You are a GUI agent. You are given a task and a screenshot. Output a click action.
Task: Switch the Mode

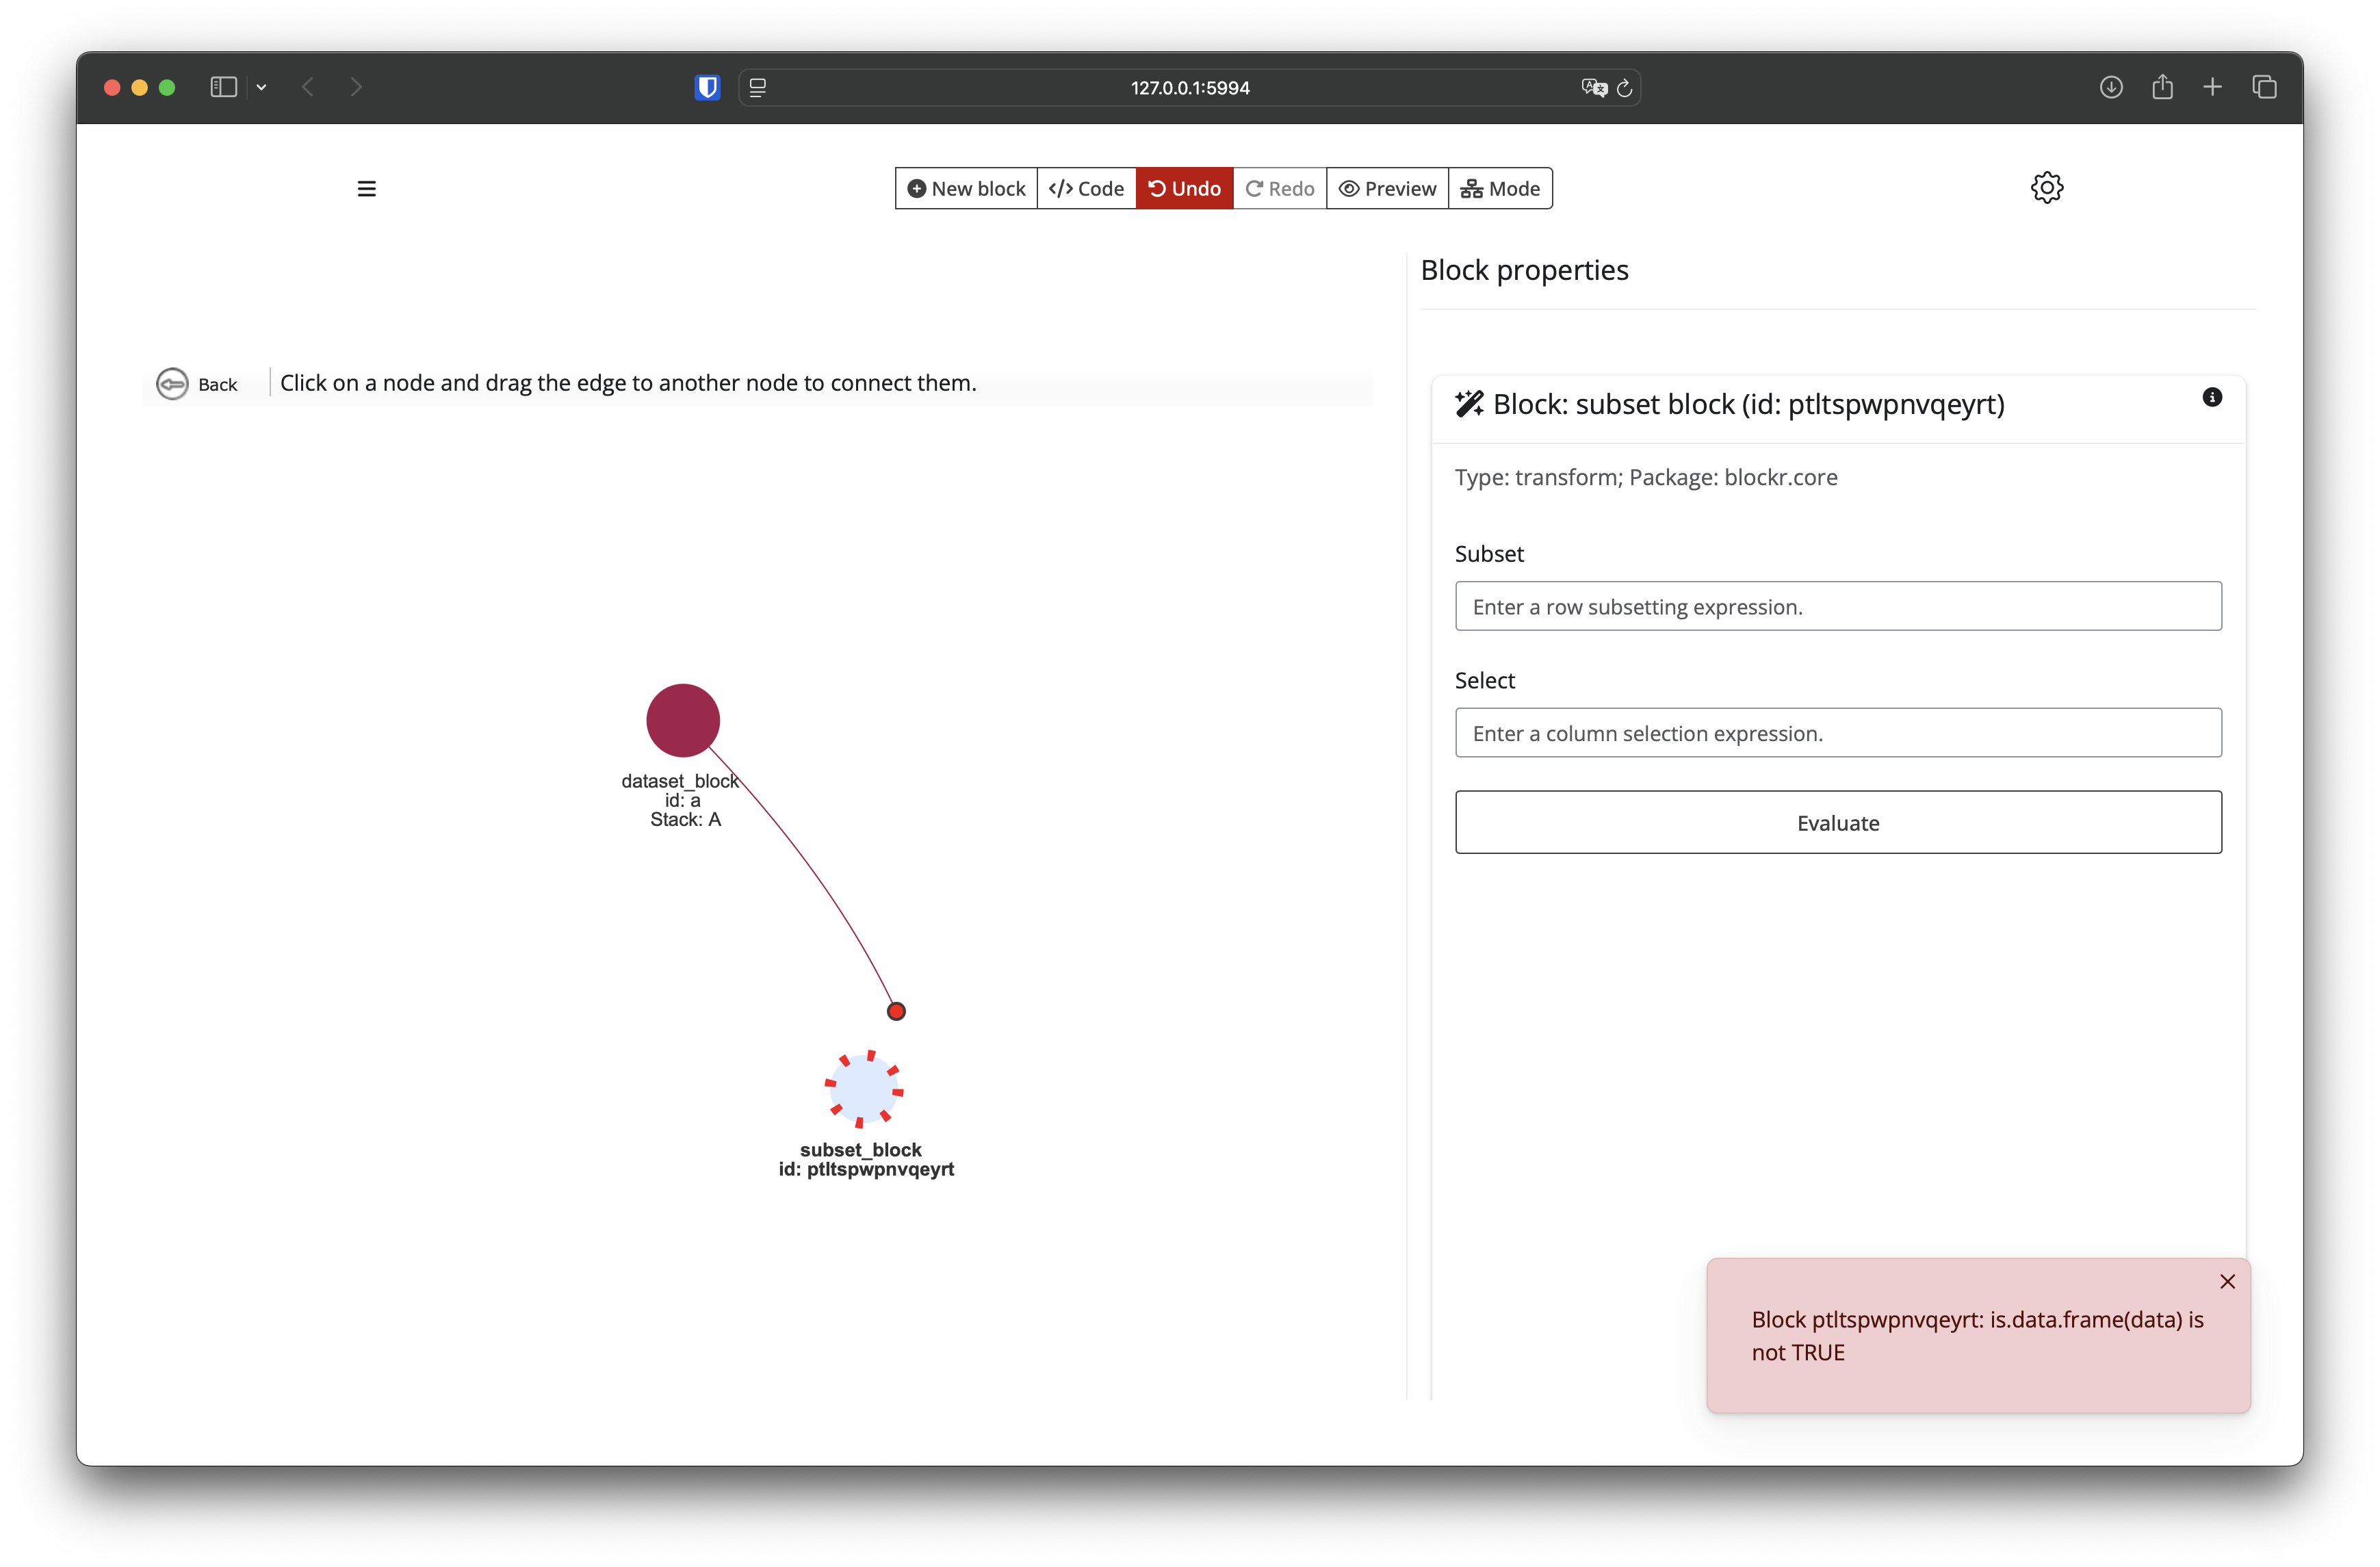[x=1500, y=189]
